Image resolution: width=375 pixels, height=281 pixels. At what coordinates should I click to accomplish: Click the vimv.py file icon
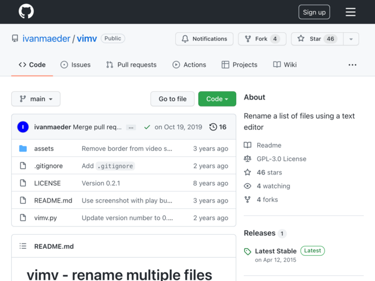[23, 218]
